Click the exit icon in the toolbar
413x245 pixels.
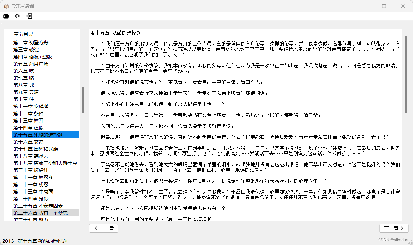coord(29,16)
